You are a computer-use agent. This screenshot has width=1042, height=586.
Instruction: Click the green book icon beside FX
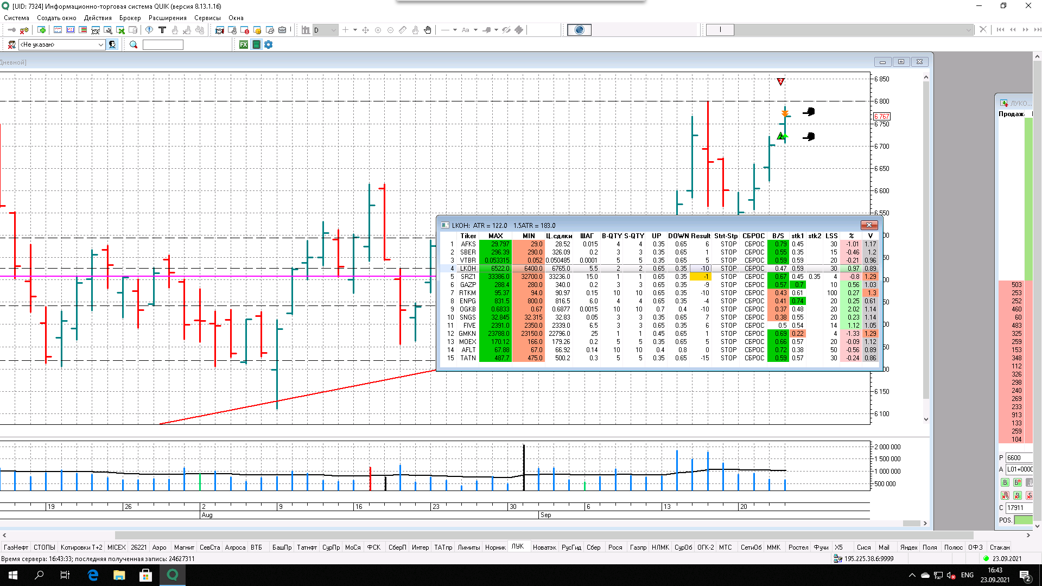pos(256,44)
